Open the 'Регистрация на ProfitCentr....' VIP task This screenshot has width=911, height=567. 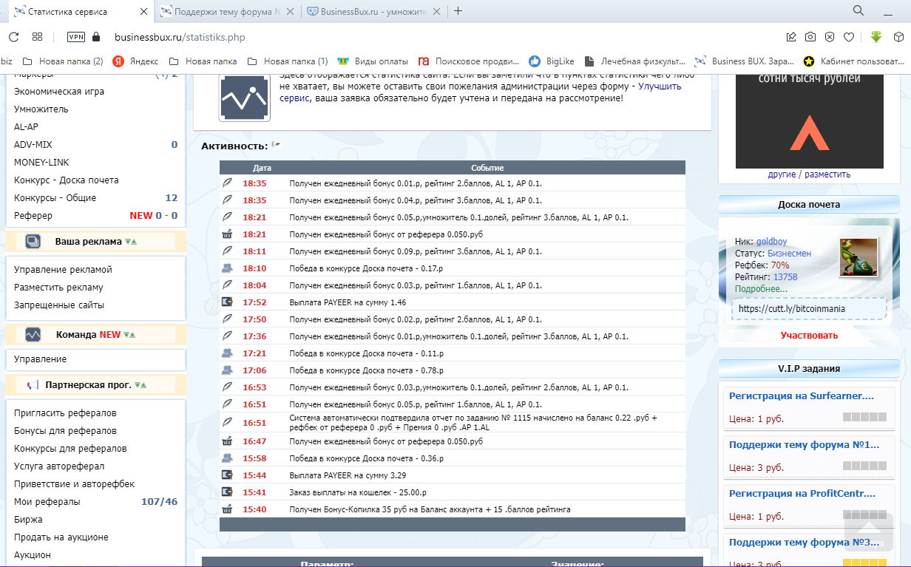click(x=802, y=494)
